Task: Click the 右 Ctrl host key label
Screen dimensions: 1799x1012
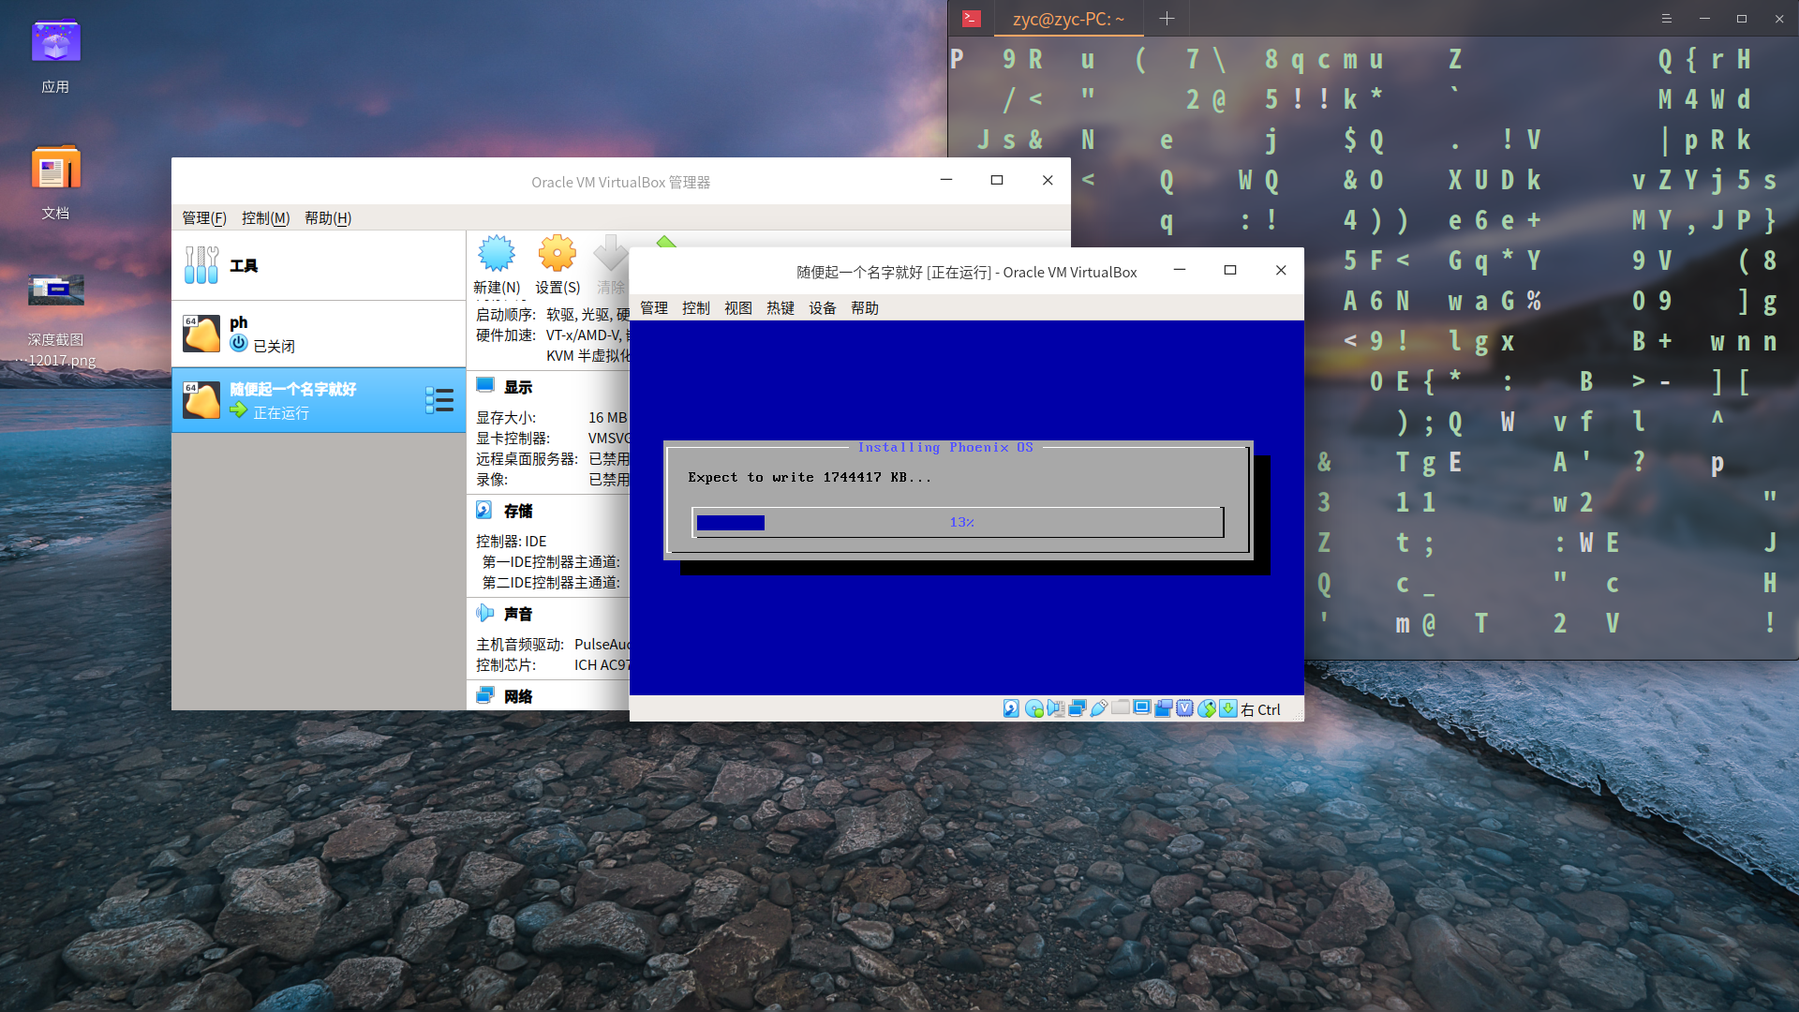Action: pyautogui.click(x=1260, y=709)
